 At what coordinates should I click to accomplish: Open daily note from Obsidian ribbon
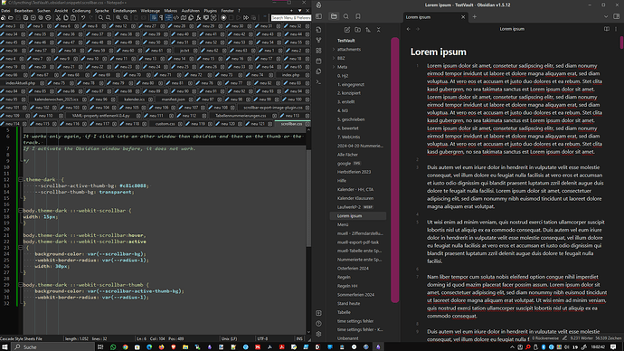[318, 61]
